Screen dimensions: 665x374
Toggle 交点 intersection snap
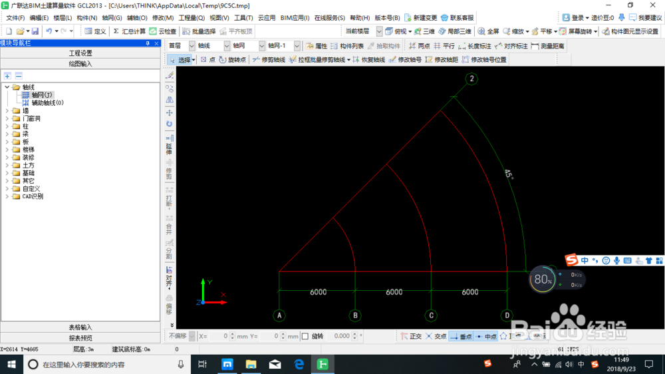pos(436,336)
